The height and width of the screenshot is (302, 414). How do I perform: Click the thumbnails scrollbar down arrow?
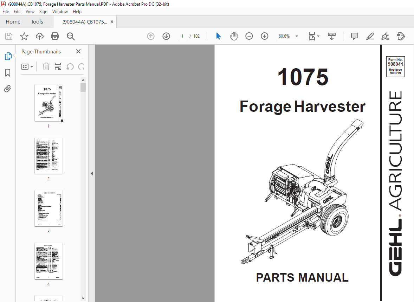pos(83,298)
